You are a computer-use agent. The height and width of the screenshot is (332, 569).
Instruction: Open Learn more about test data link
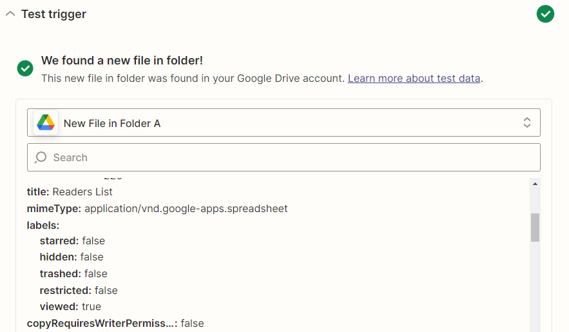pos(414,79)
